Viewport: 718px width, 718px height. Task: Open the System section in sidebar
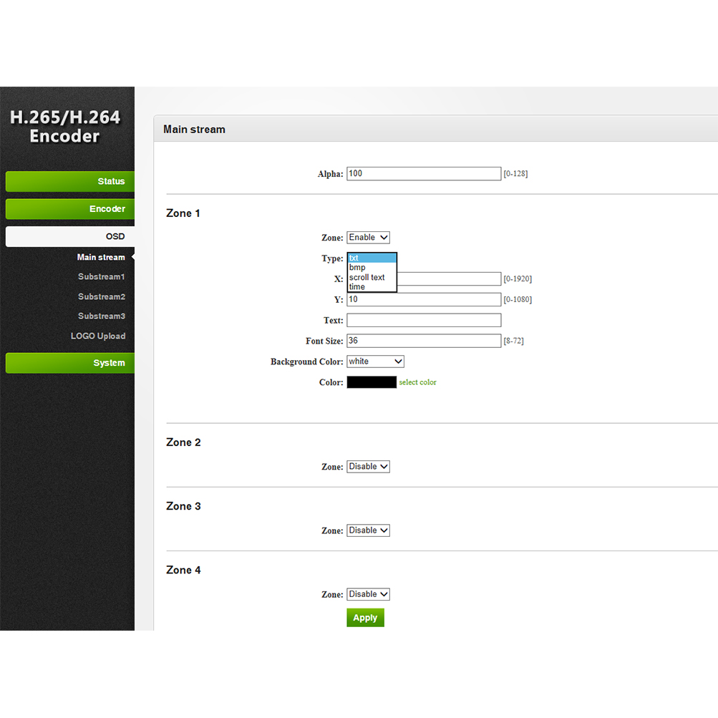(70, 363)
